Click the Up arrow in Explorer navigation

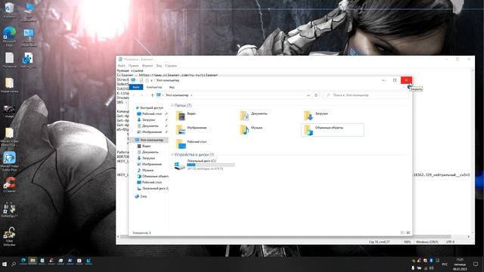coord(152,95)
